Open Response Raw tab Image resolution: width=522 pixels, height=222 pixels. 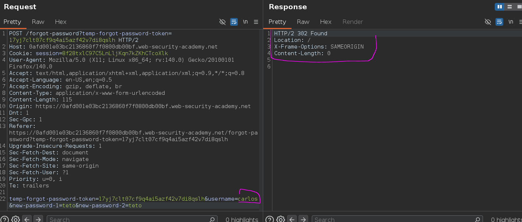coord(303,22)
